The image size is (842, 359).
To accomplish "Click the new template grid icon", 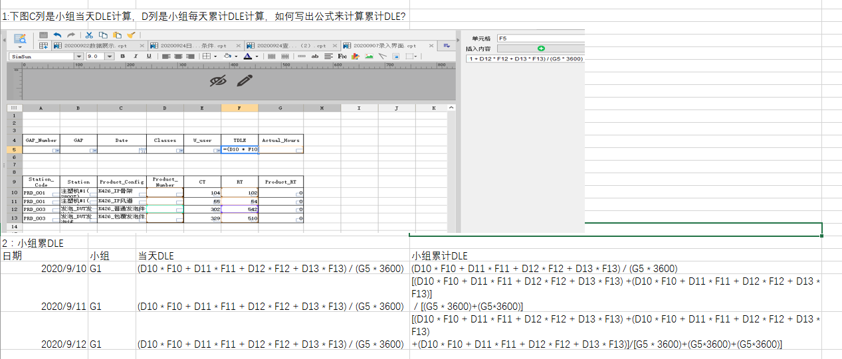I will (x=43, y=46).
